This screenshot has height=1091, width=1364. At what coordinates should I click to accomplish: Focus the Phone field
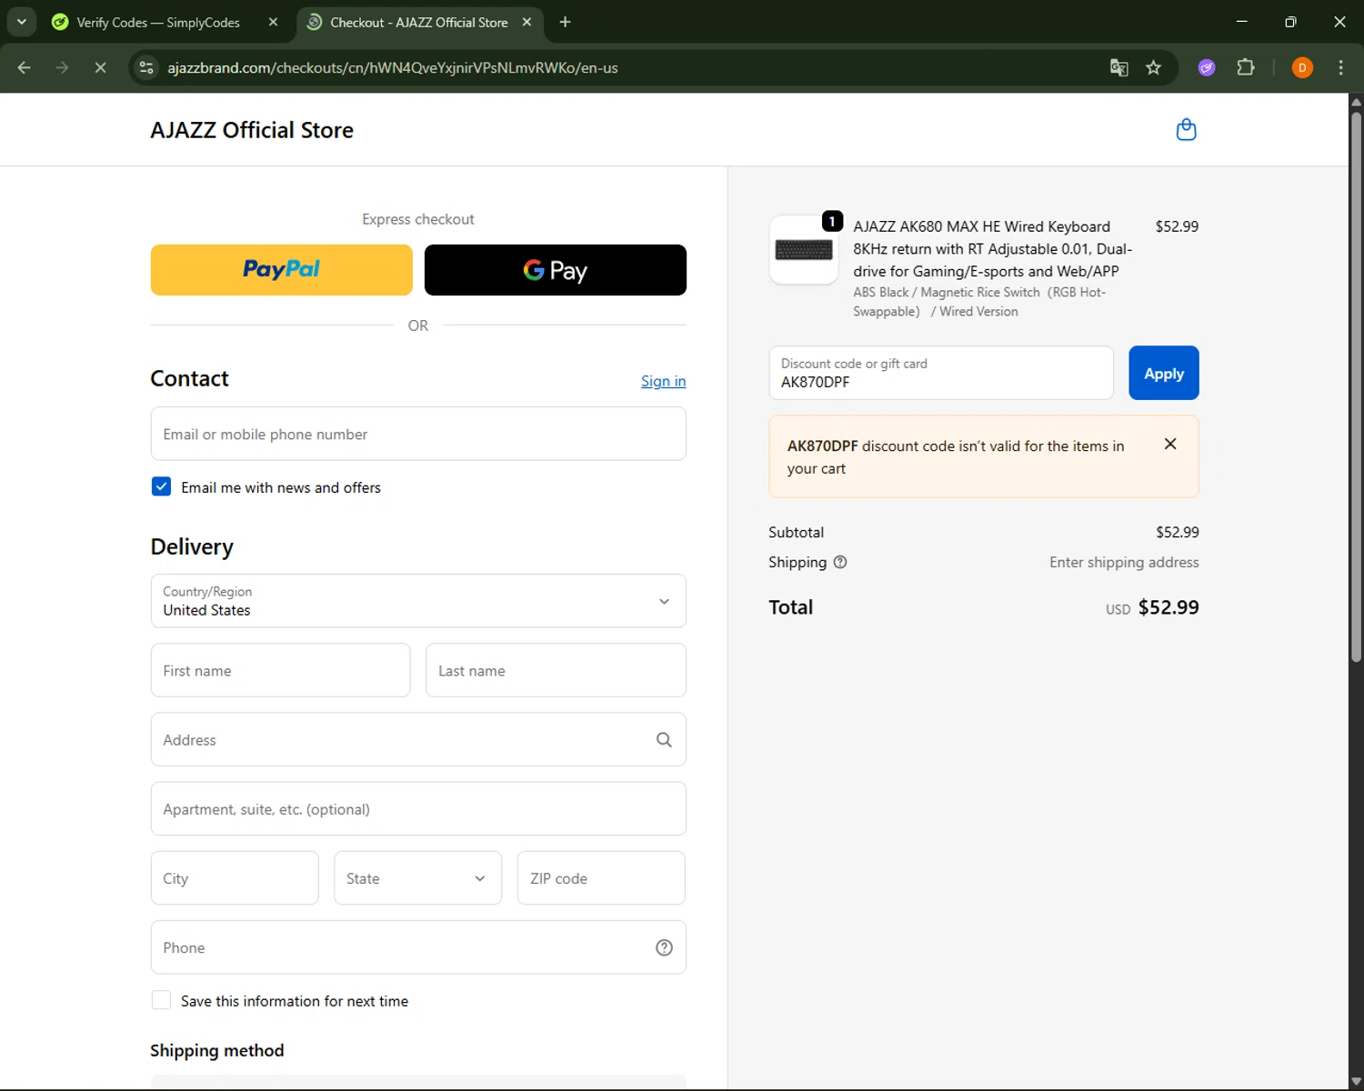418,947
